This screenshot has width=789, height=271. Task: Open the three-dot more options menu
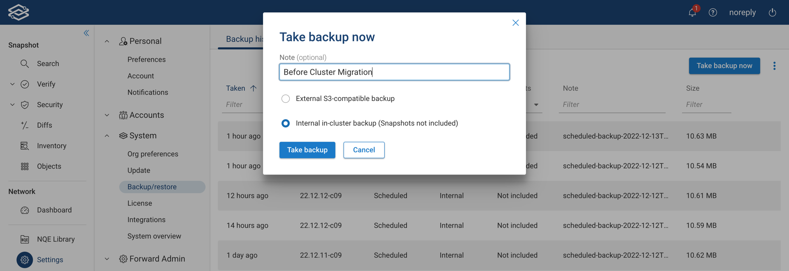(x=774, y=66)
